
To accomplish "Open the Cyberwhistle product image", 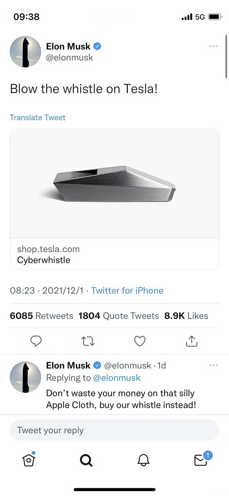I will tap(115, 184).
